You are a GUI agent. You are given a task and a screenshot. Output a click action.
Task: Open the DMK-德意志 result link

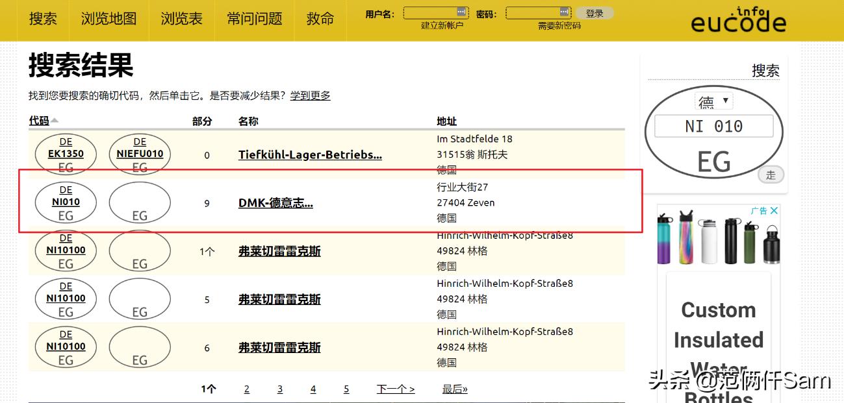tap(274, 202)
